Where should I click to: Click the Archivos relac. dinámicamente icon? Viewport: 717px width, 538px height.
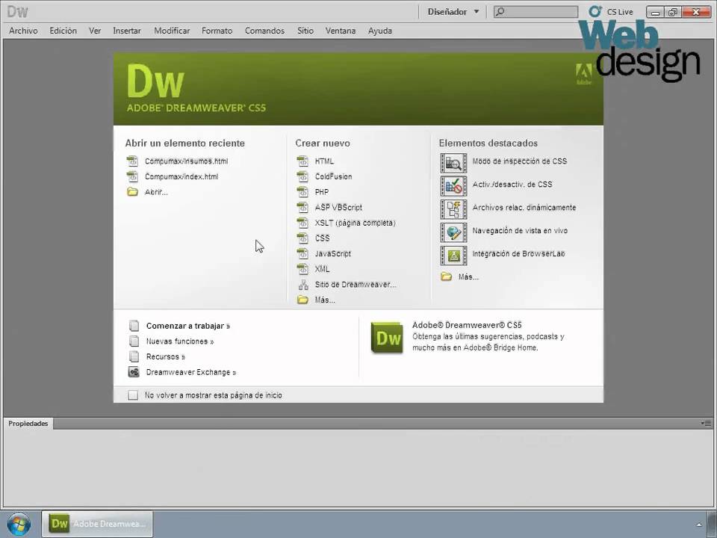tap(453, 209)
